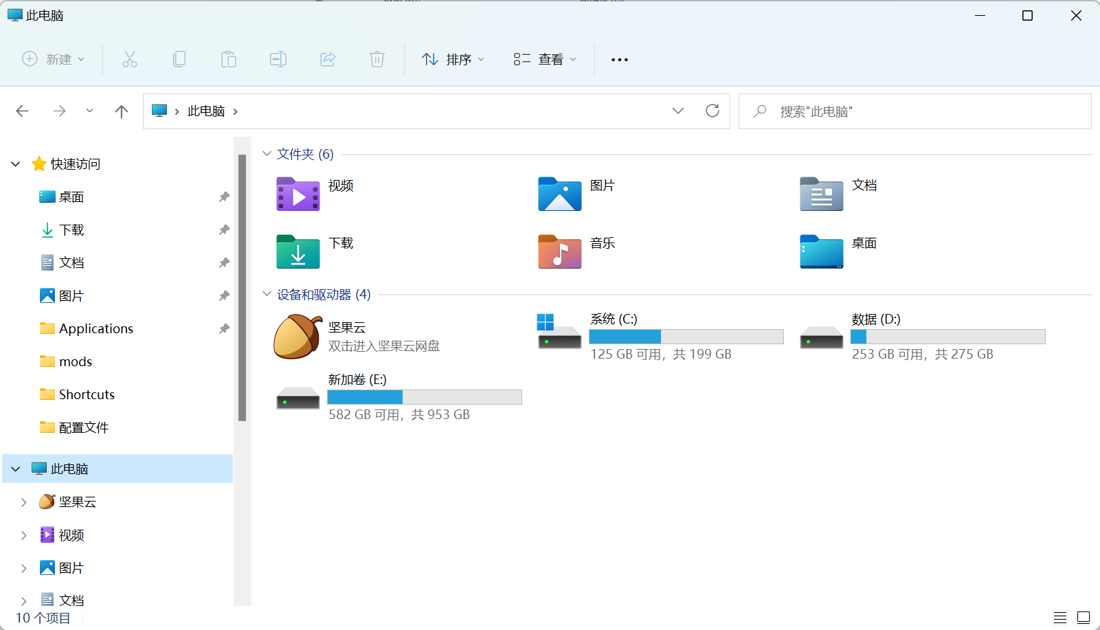Click the search 此电脑 input field
The image size is (1100, 630).
(921, 111)
